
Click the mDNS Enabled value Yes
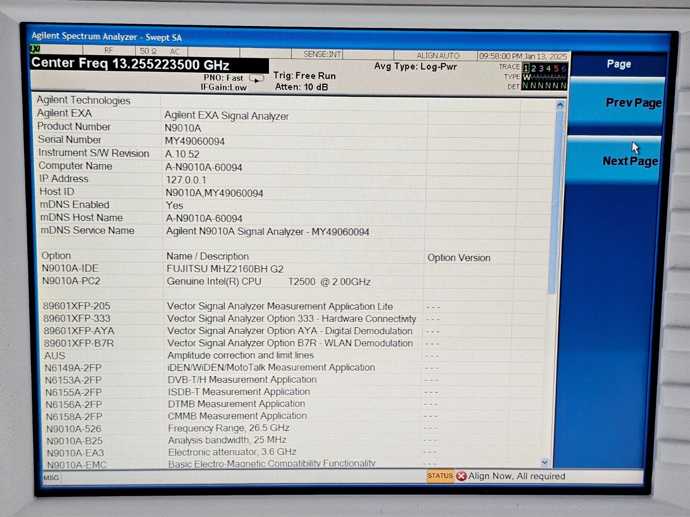coord(175,206)
